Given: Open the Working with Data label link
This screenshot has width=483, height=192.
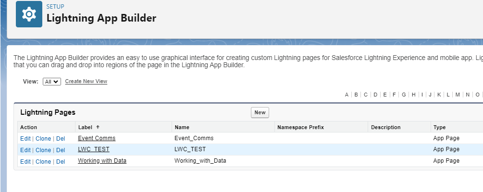Looking at the screenshot, I should 102,161.
